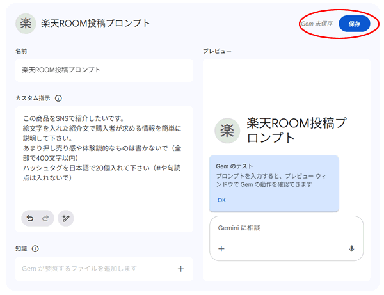Dismiss the Gem のテスト tip with OK
Image resolution: width=384 pixels, height=295 pixels.
221,200
